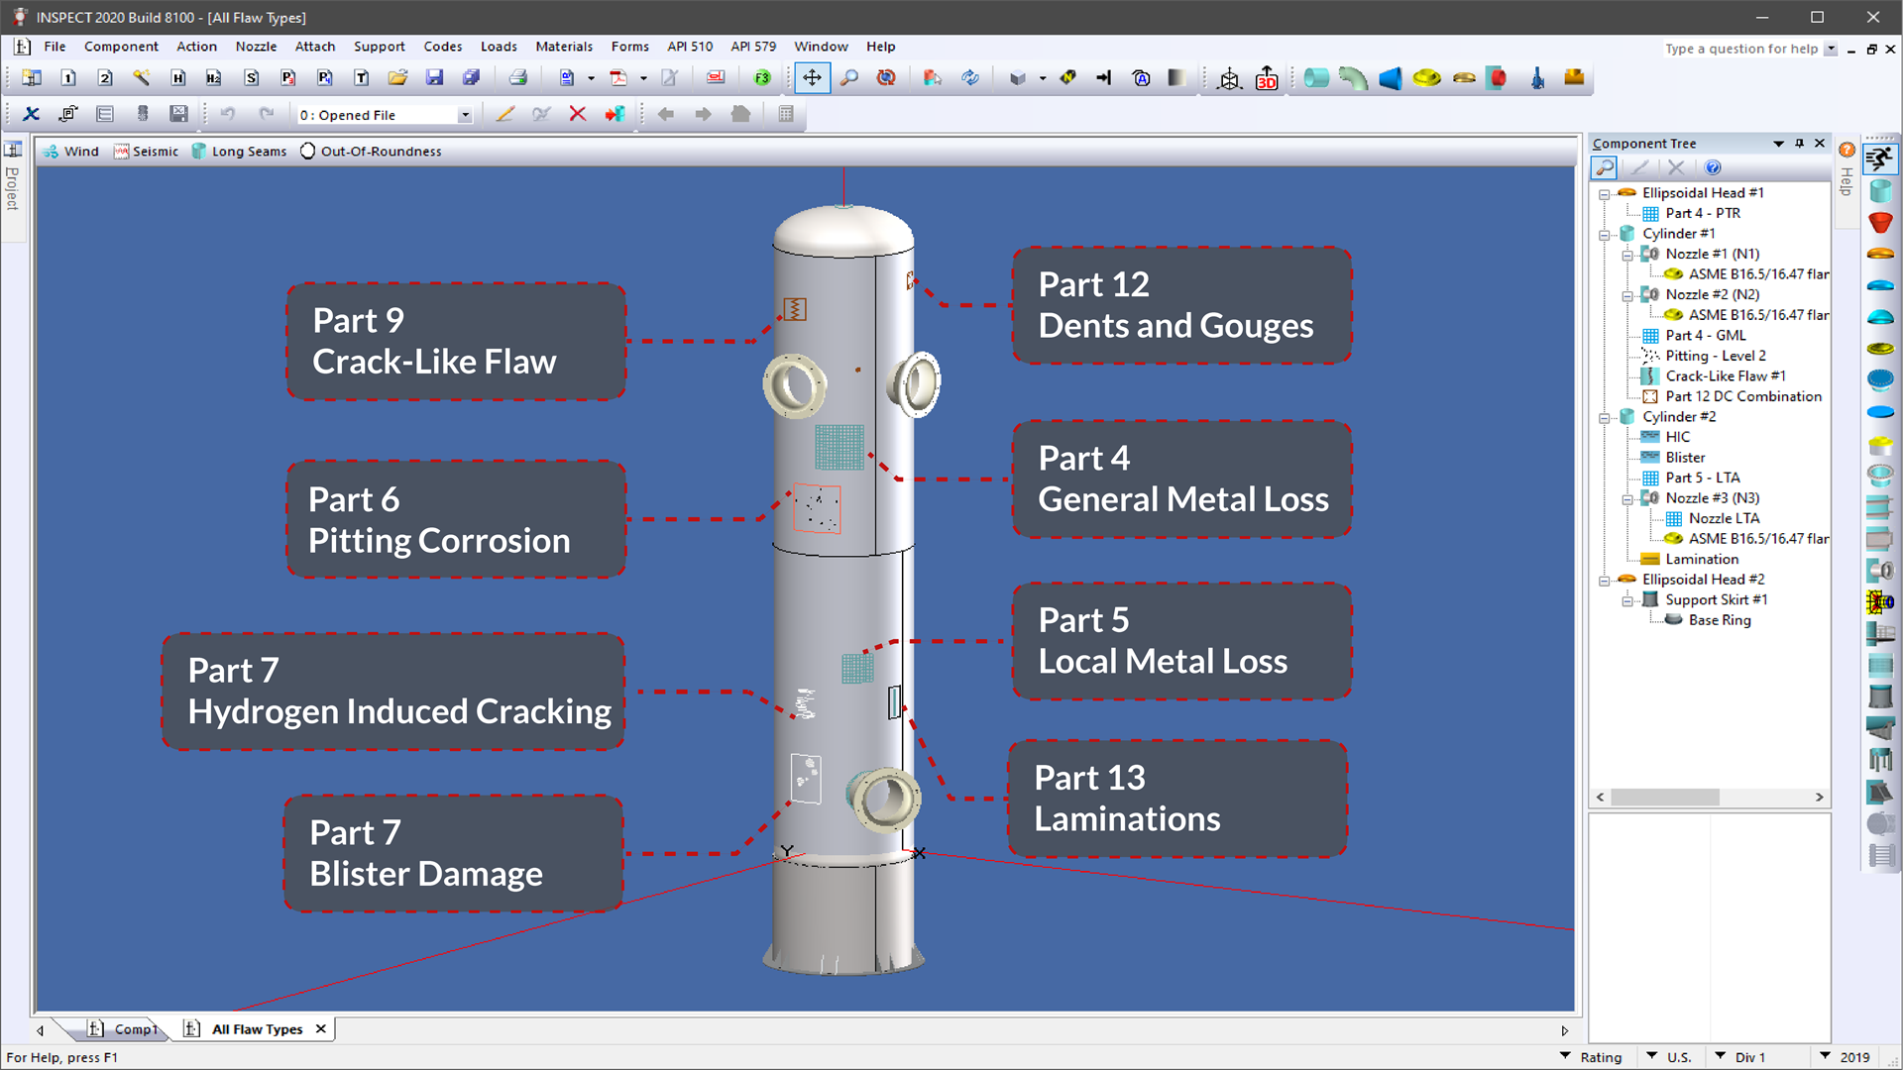This screenshot has height=1070, width=1903.
Task: Open the API 579 menu
Action: coord(754,46)
